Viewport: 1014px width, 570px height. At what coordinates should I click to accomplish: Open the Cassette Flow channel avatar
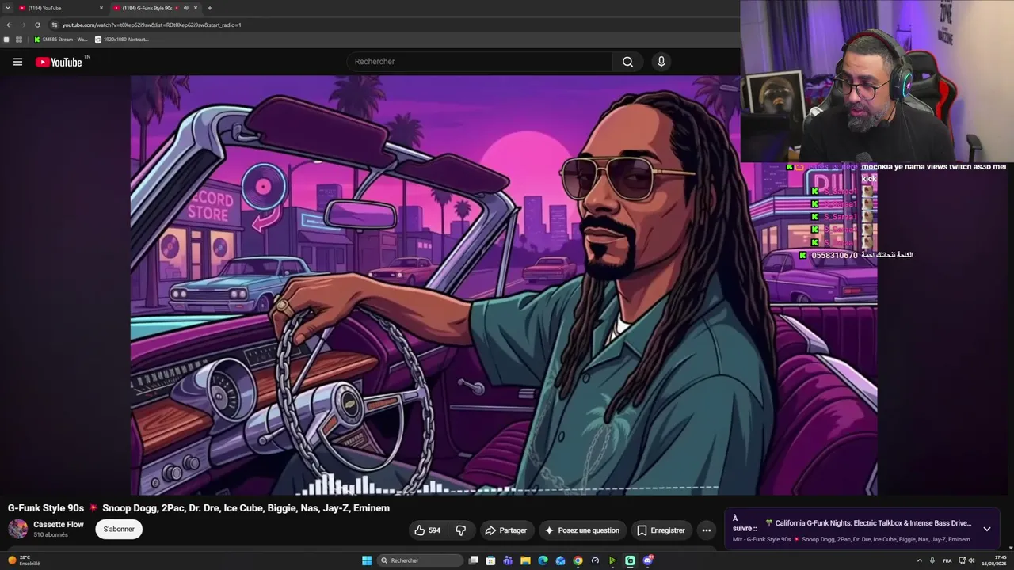[17, 529]
